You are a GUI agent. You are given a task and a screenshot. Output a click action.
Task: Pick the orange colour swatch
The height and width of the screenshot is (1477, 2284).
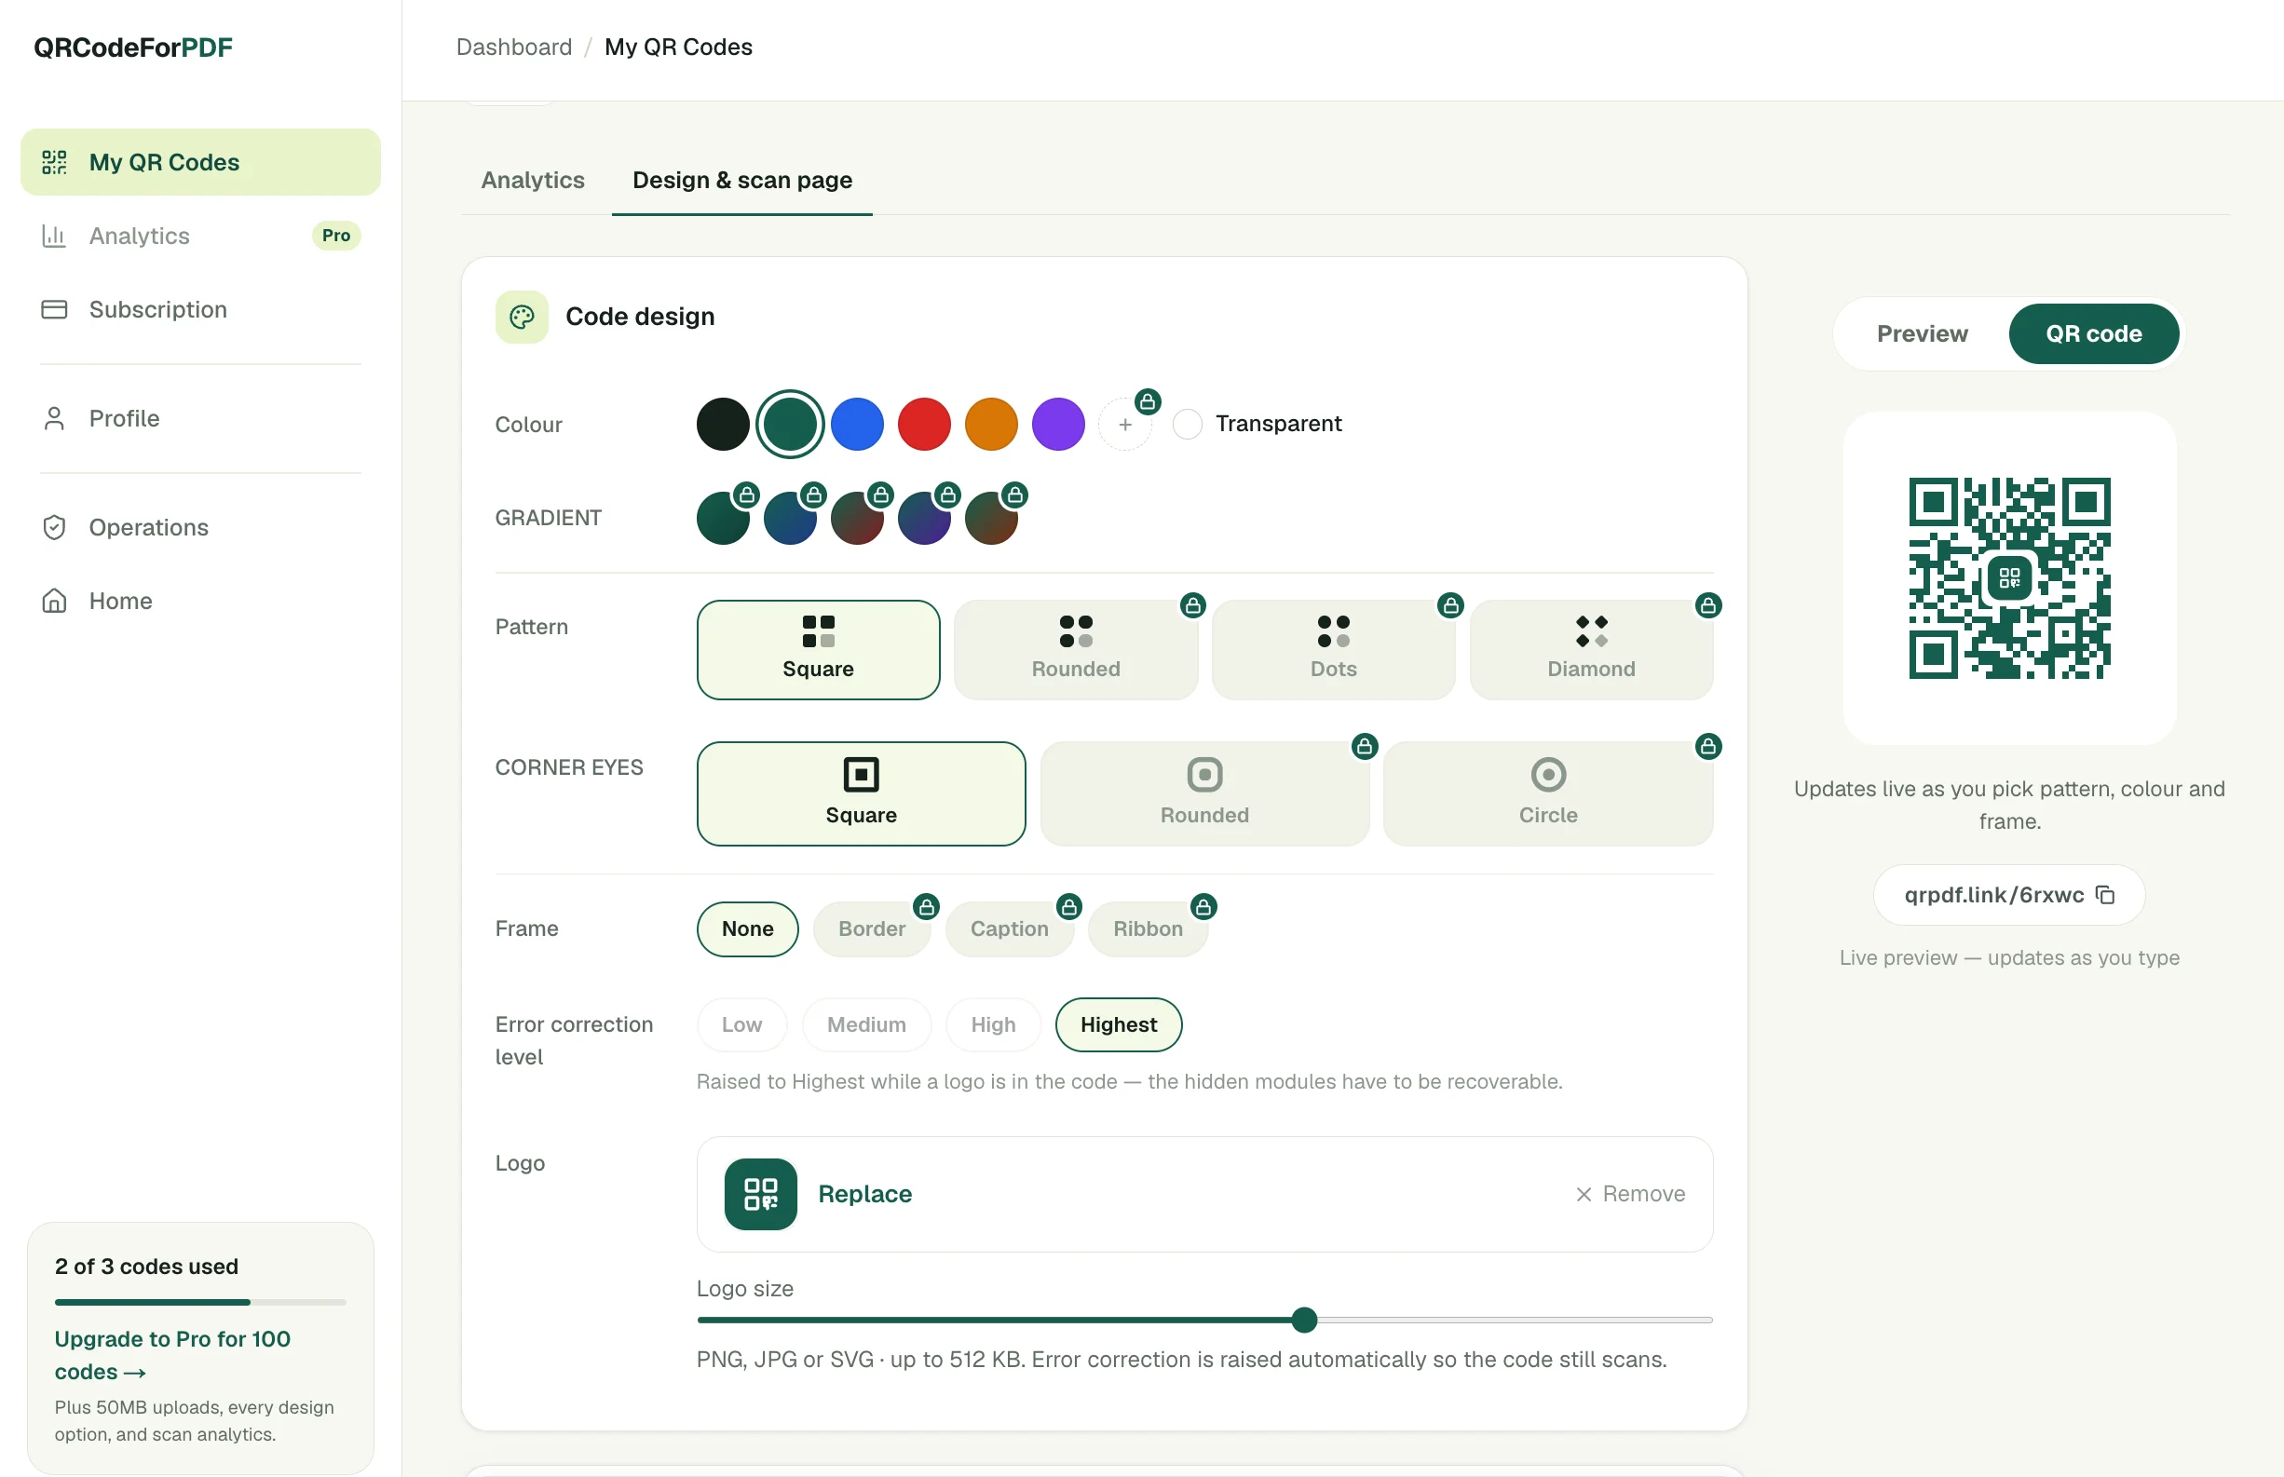[x=991, y=424]
